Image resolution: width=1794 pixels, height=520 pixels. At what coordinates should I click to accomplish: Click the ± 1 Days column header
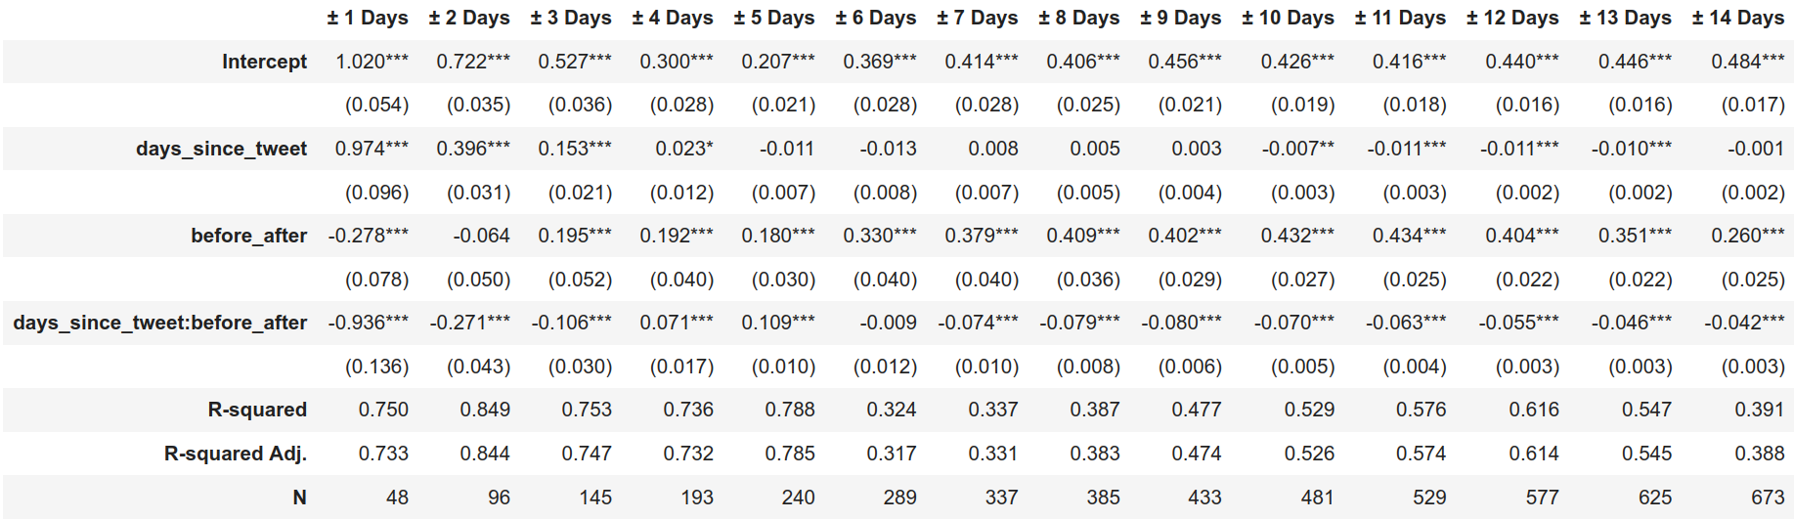pyautogui.click(x=368, y=18)
